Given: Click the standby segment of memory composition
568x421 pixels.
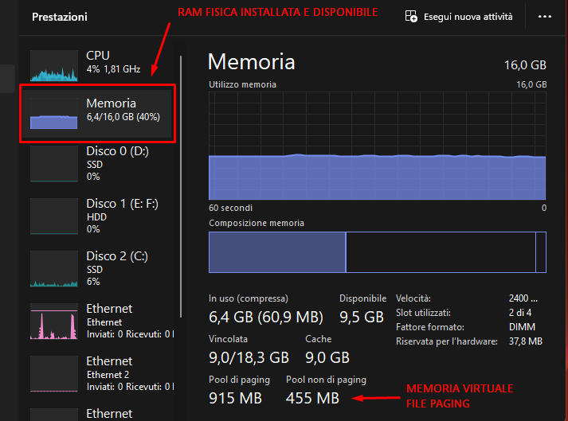Looking at the screenshot, I should pos(441,252).
